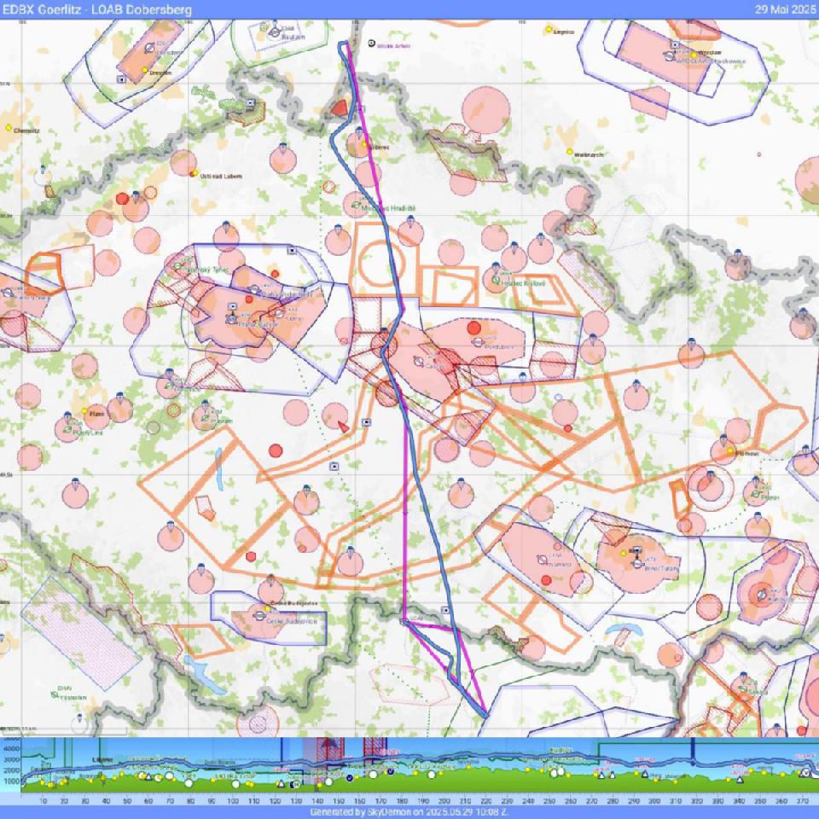Image resolution: width=819 pixels, height=819 pixels.
Task: Click the red triangle marker near route start
Action: click(x=340, y=107)
